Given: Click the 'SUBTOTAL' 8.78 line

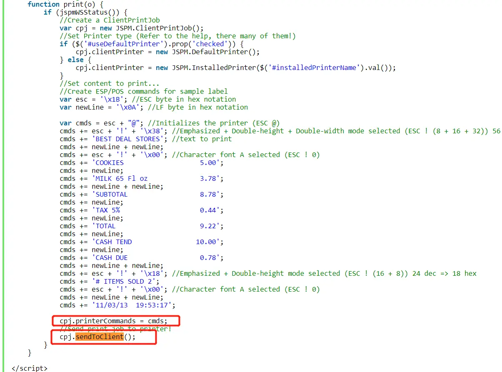Looking at the screenshot, I should point(142,194).
